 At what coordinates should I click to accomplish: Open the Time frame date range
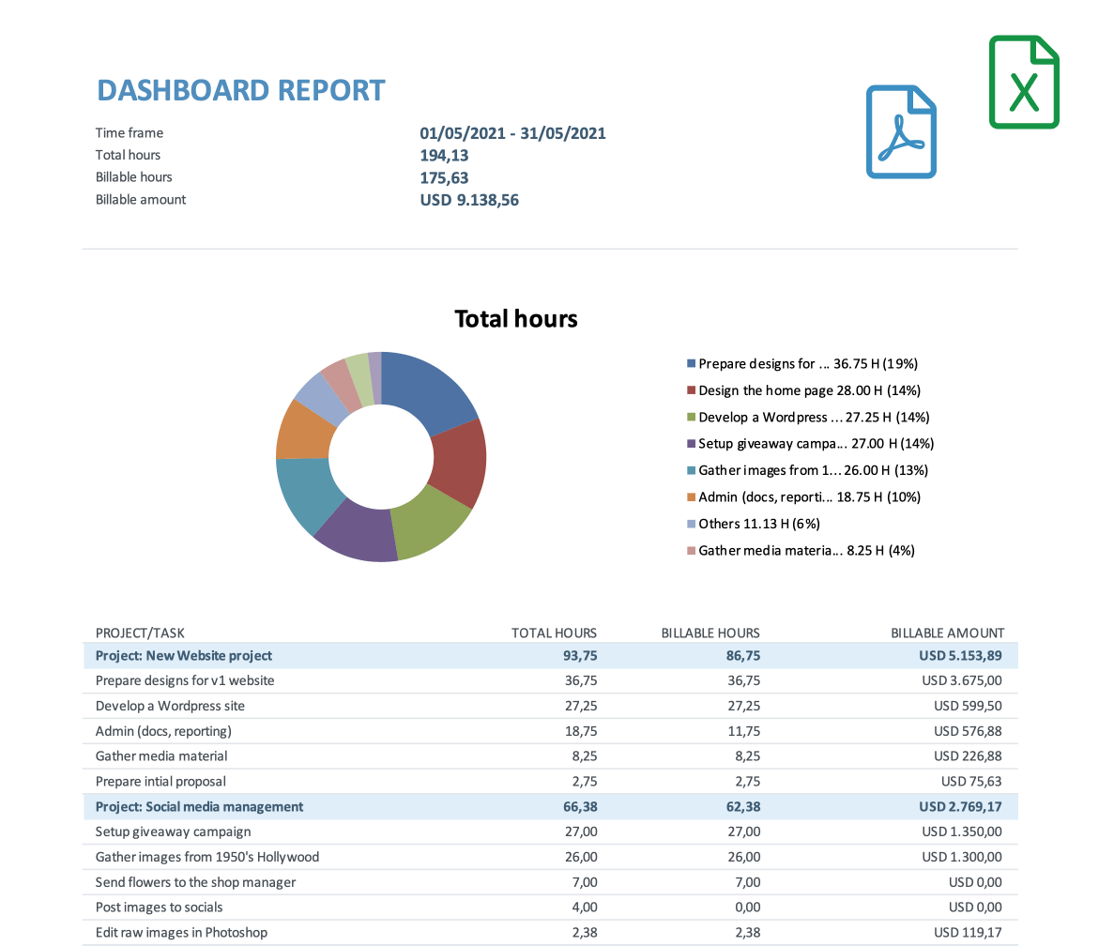coord(512,132)
